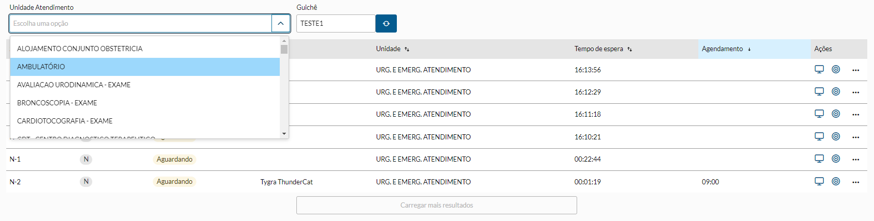874x221 pixels.
Task: Click dropdown list scrollbar down arrow
Action: point(284,134)
